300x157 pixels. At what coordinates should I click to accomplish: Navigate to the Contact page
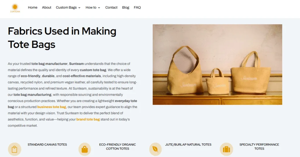(x=111, y=7)
